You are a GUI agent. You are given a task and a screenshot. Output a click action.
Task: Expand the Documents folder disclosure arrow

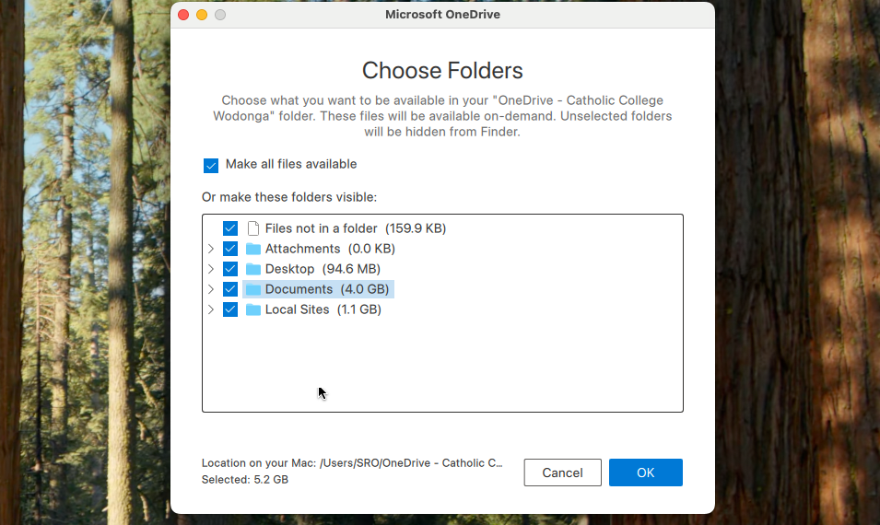click(210, 289)
